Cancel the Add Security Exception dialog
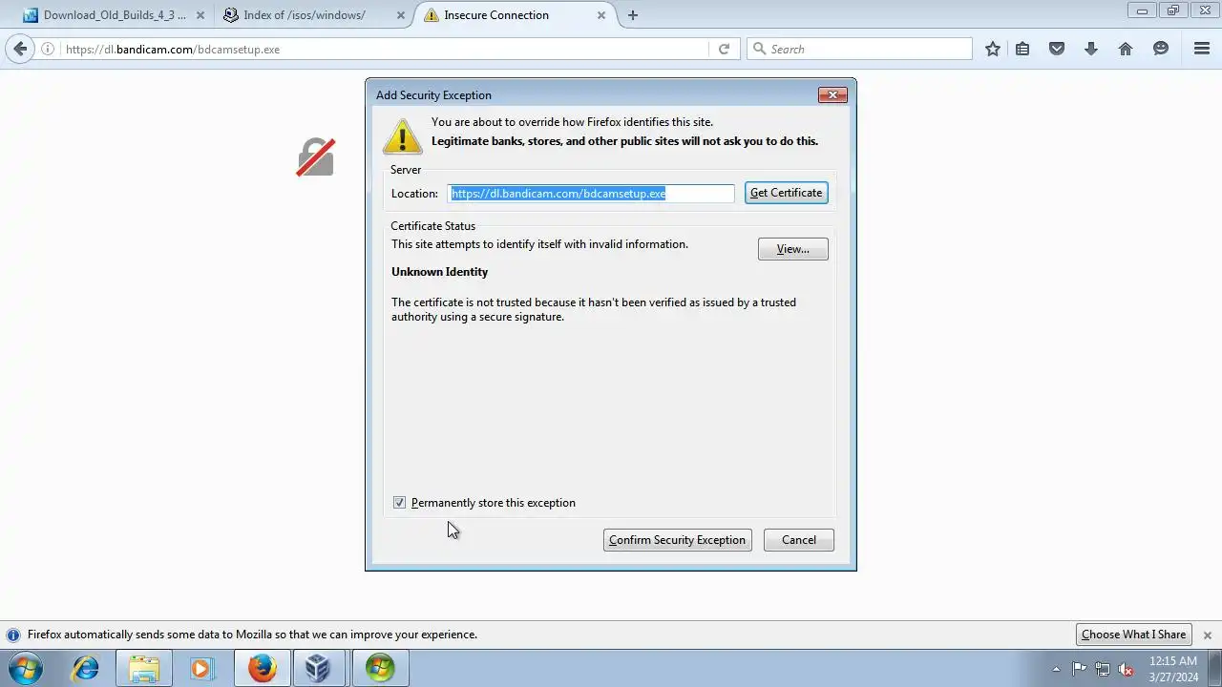This screenshot has width=1222, height=687. click(x=798, y=540)
